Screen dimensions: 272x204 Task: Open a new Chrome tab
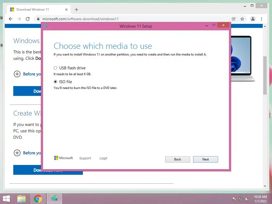click(x=76, y=10)
